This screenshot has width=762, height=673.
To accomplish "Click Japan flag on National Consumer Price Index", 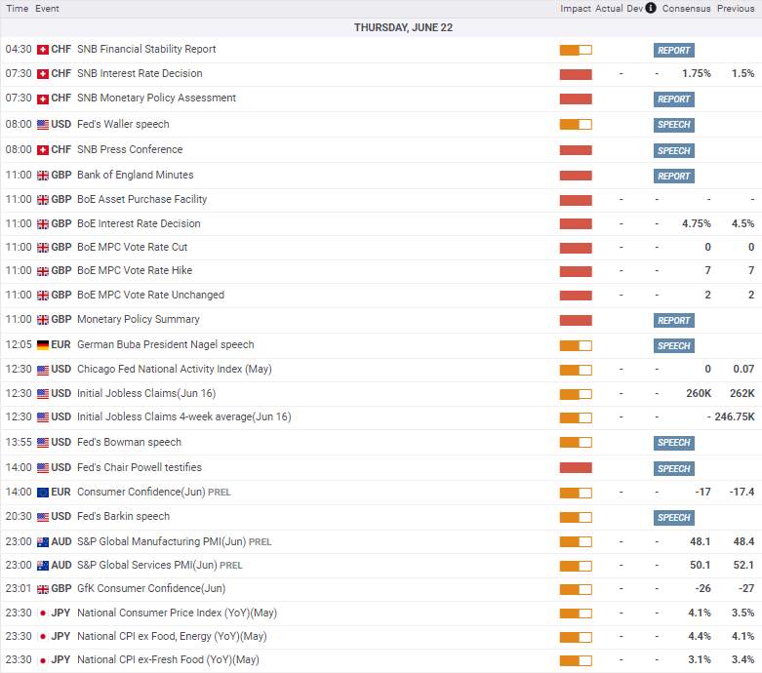I will coord(43,614).
